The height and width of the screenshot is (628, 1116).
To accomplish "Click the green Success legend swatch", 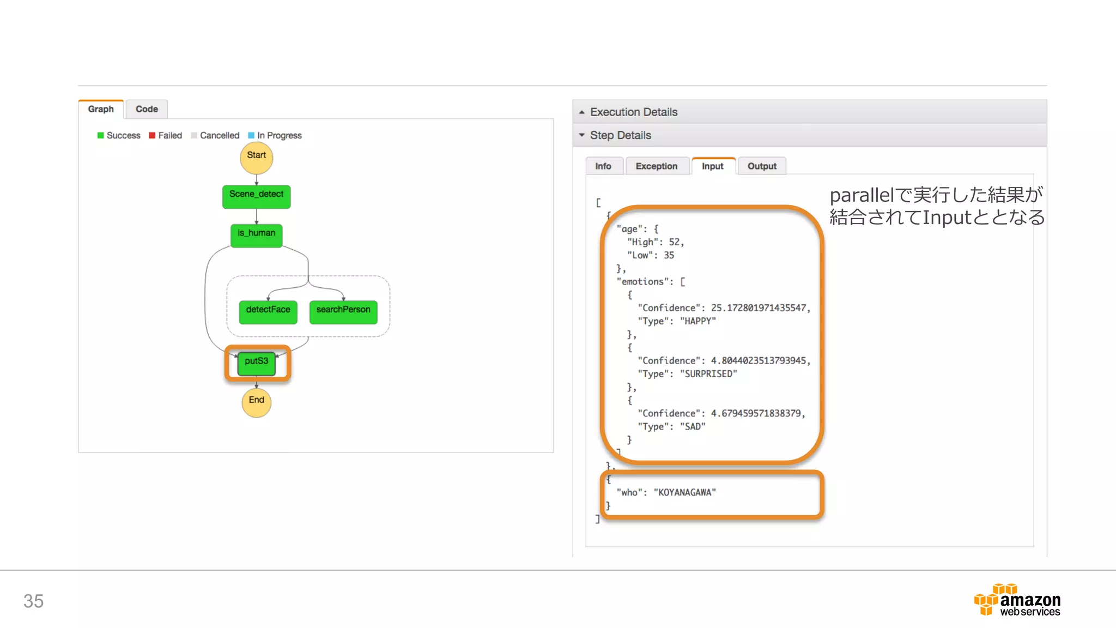I will point(100,135).
